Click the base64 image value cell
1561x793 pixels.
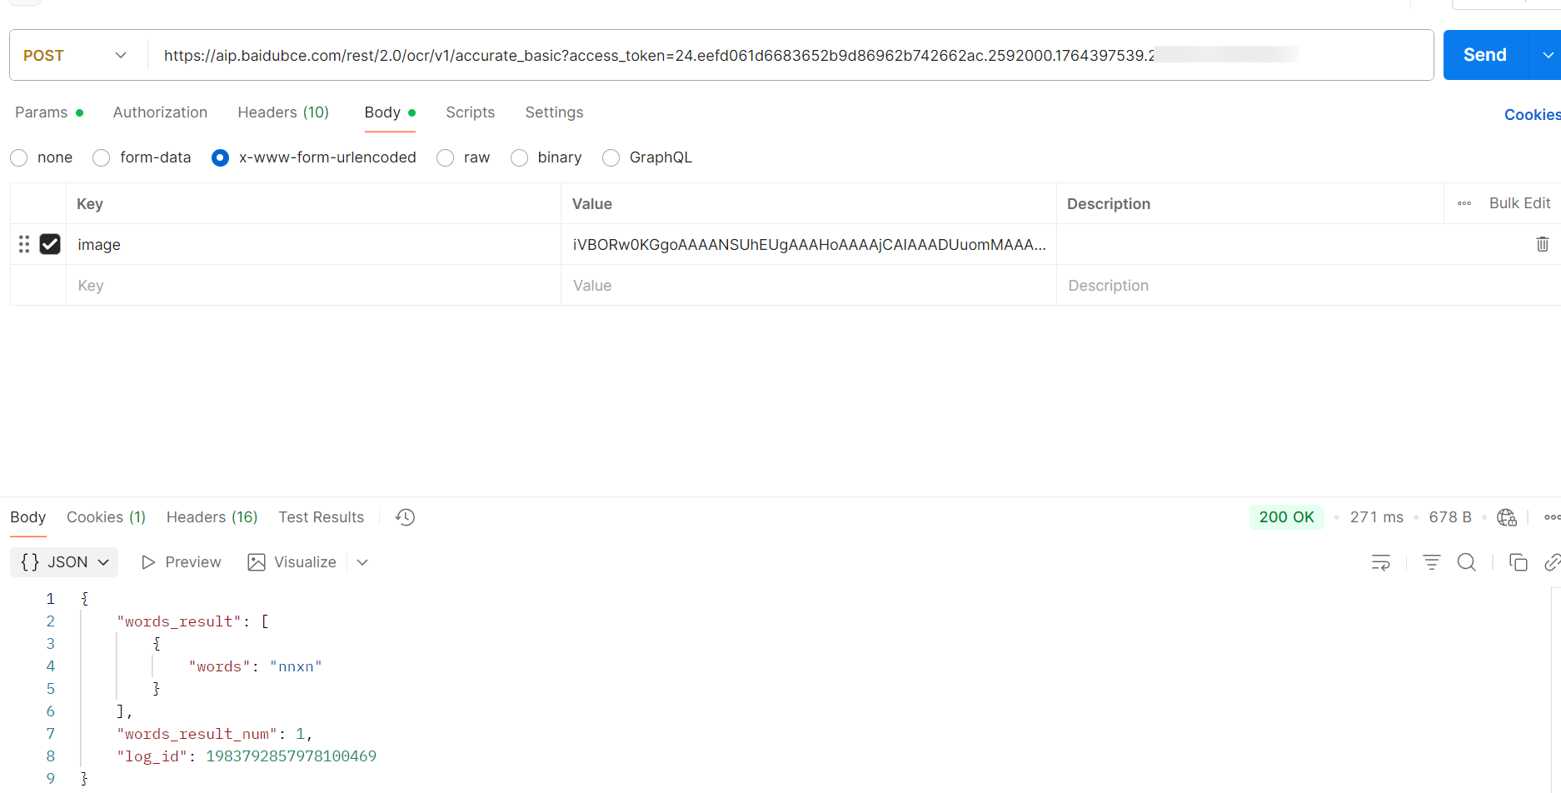point(808,244)
